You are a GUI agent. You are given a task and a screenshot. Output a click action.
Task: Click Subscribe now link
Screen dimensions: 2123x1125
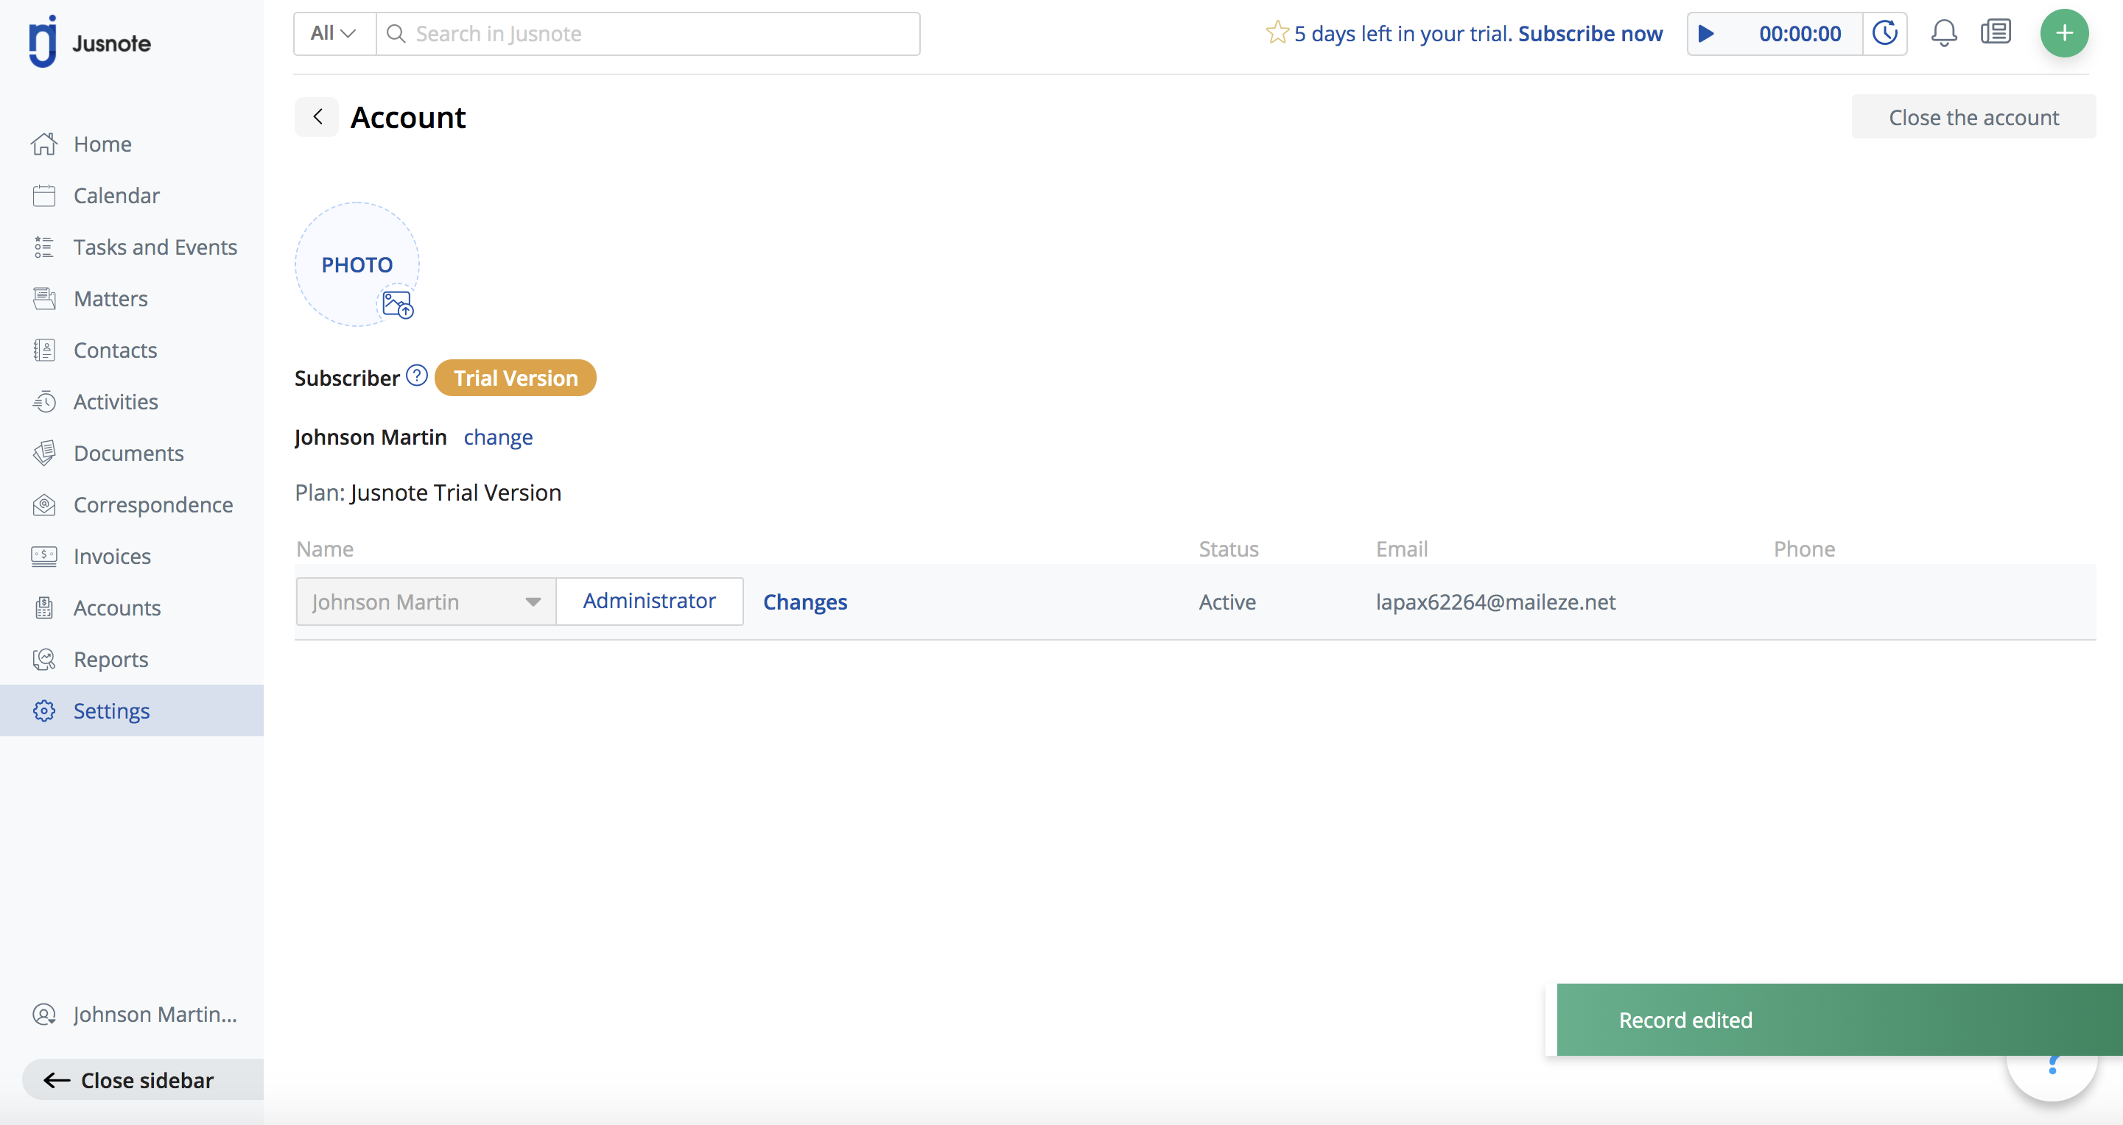(x=1590, y=34)
